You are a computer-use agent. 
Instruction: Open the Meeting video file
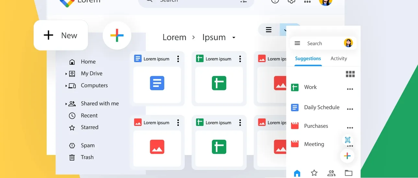click(x=314, y=144)
